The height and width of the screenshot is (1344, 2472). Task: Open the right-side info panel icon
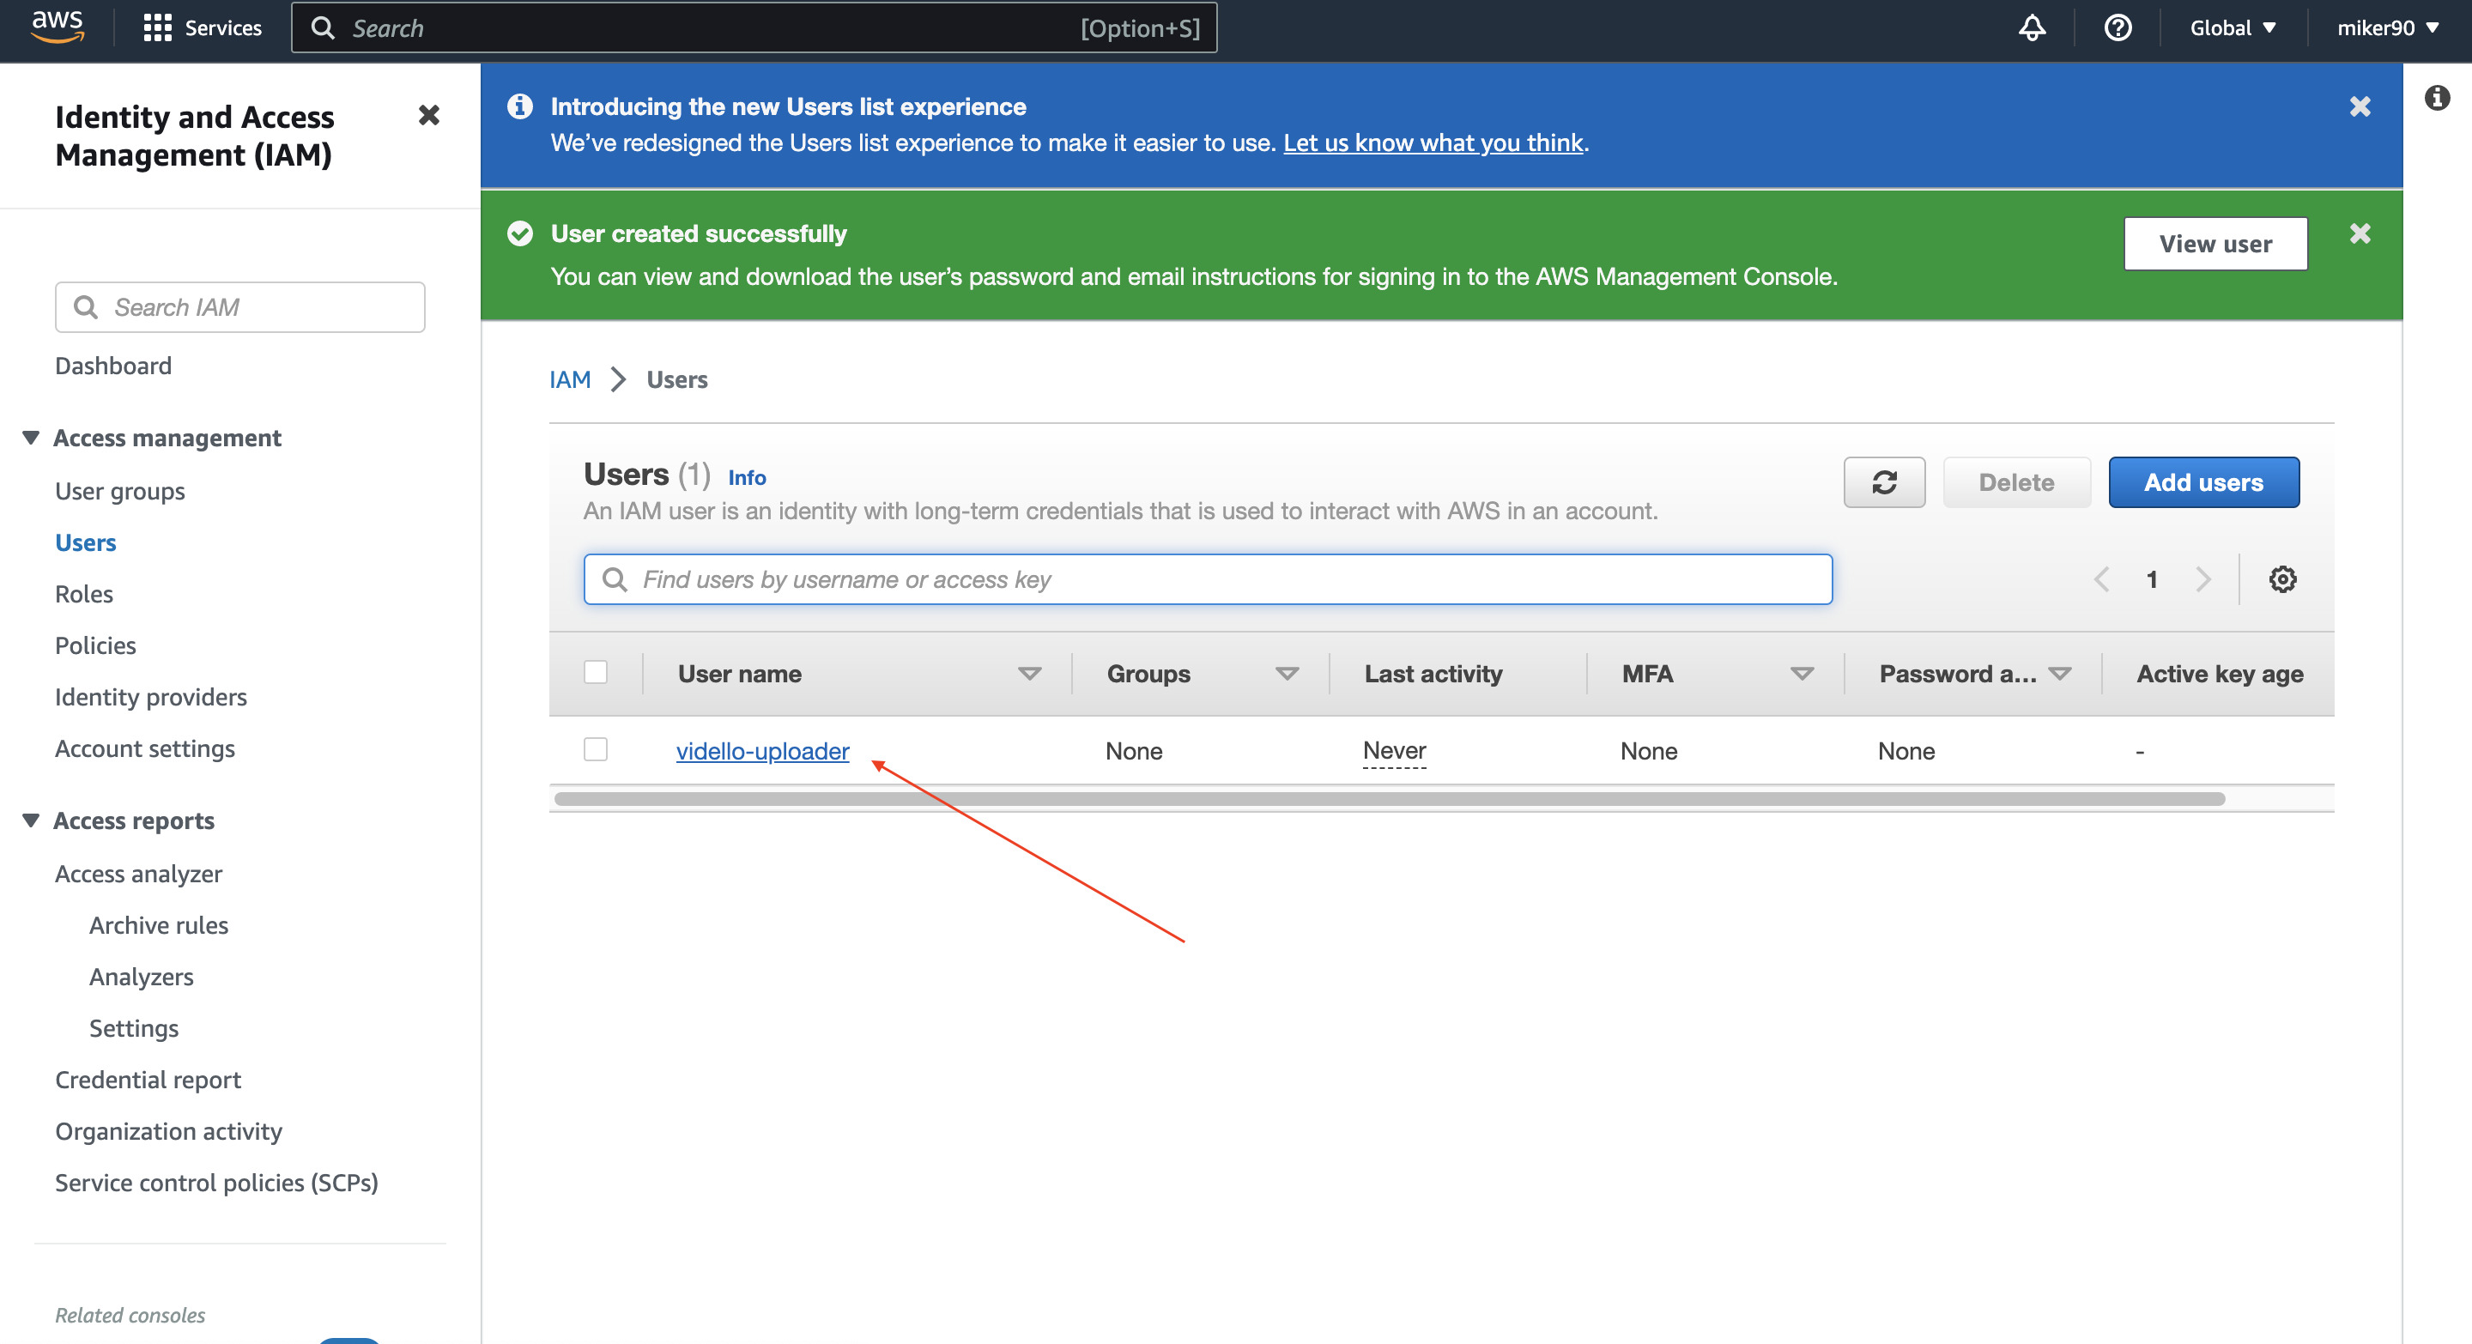coord(2437,98)
